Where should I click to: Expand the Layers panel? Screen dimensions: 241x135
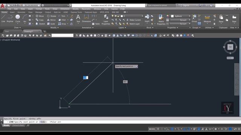pos(122,28)
